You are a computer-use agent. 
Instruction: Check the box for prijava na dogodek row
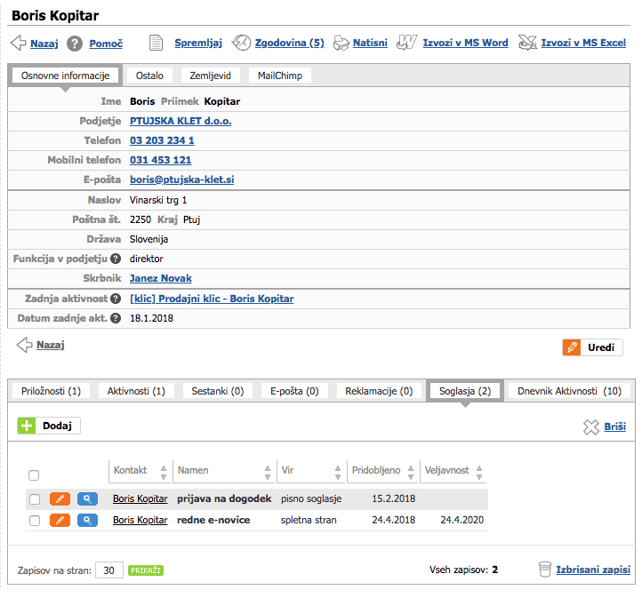[35, 499]
